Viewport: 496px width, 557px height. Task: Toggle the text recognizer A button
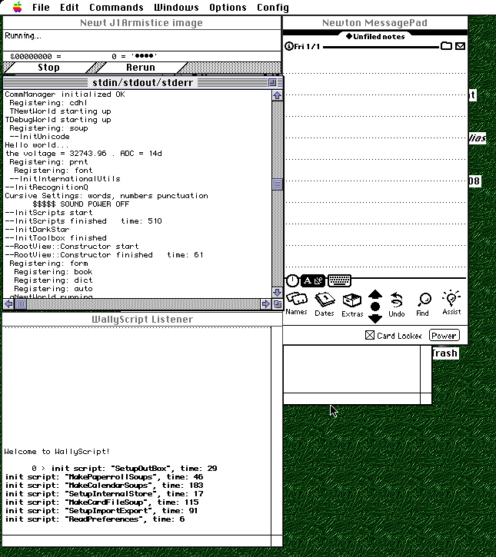point(307,280)
